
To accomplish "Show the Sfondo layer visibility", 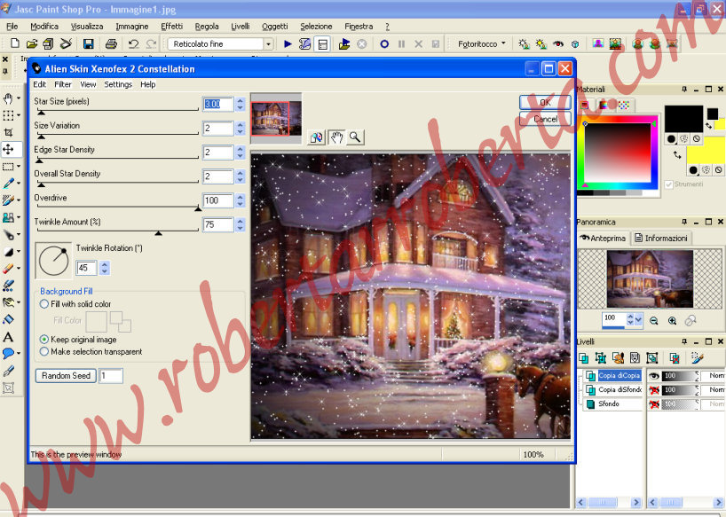I will (x=654, y=404).
